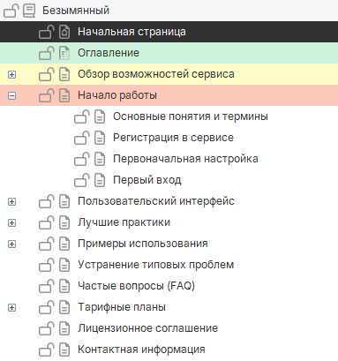Click the lock icon of Устранение типовых проблем

point(47,265)
